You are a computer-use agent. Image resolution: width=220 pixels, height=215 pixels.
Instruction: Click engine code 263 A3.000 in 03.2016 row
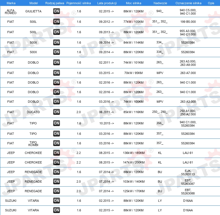click(x=188, y=102)
